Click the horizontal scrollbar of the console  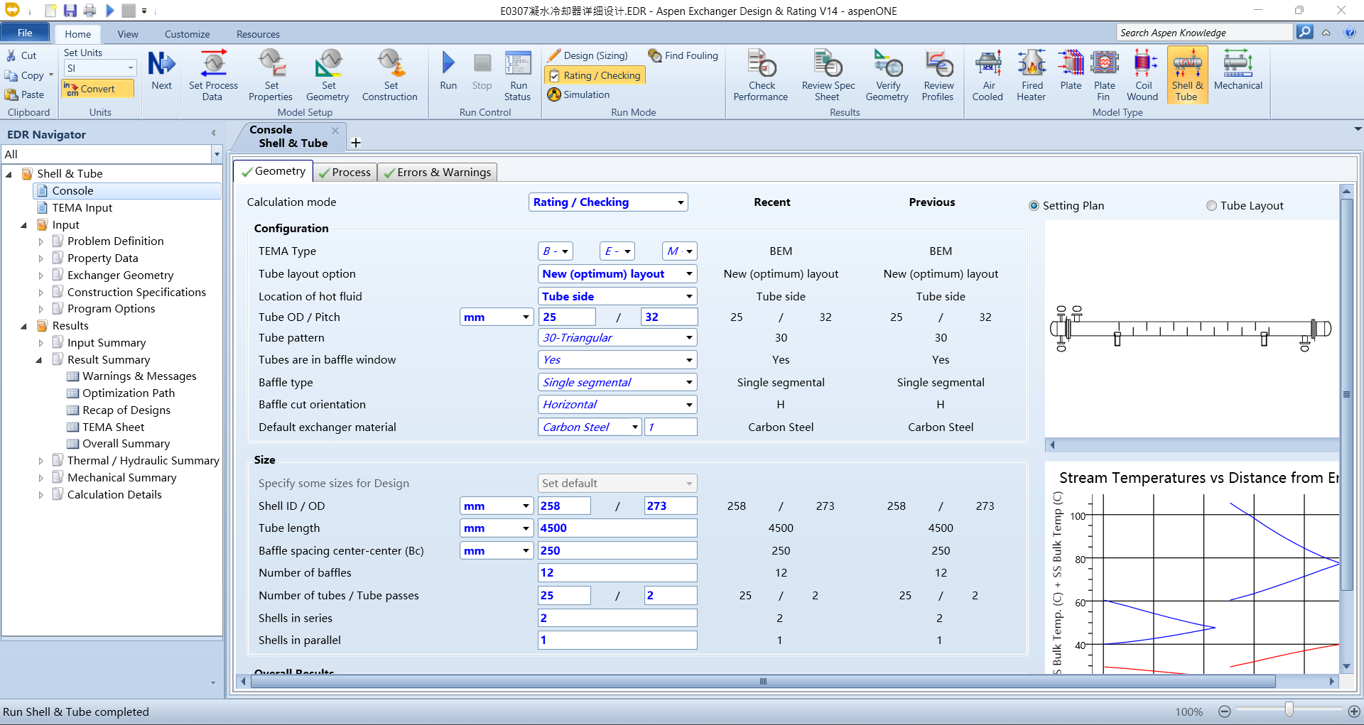[x=763, y=682]
